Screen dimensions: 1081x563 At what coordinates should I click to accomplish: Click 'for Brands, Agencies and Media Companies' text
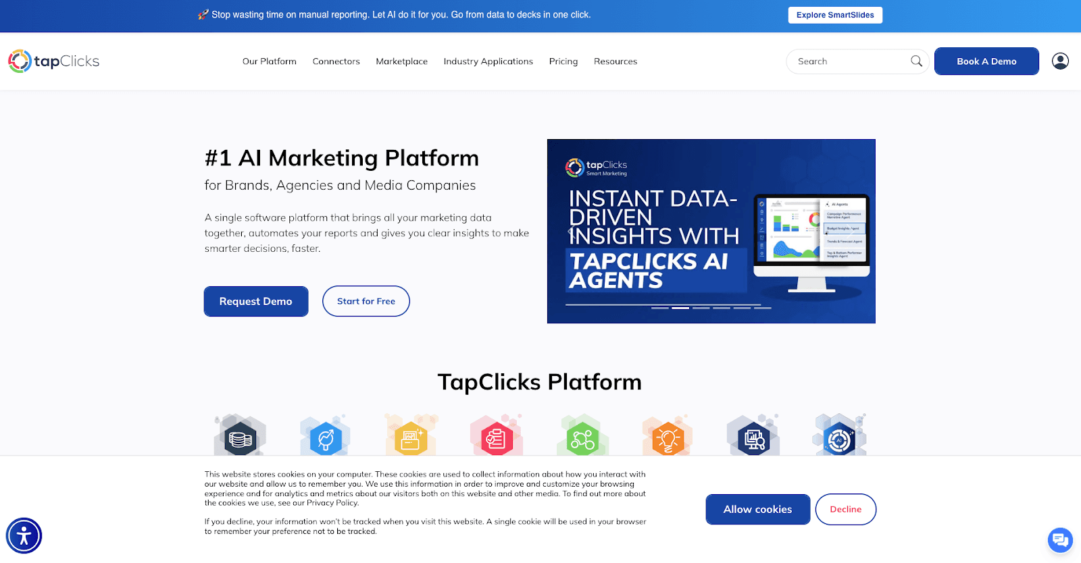[341, 186]
